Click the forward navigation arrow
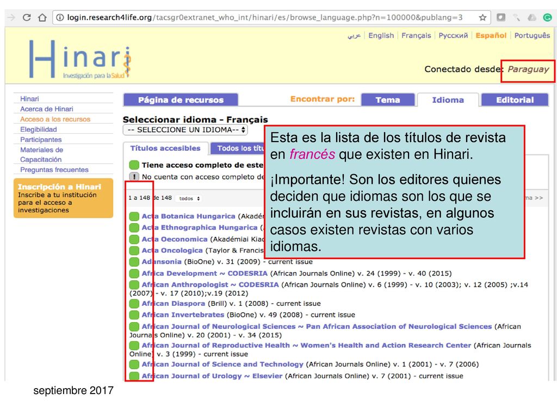 click(12, 17)
